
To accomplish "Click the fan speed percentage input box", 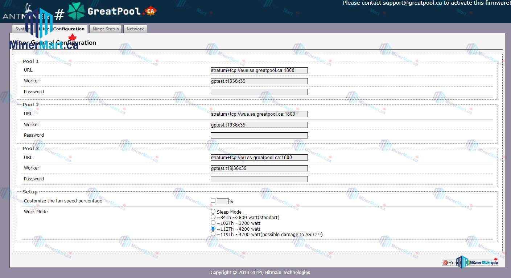I will [222, 201].
